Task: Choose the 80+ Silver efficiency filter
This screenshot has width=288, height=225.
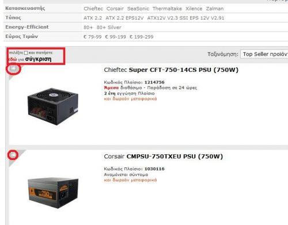Action: coord(109,28)
